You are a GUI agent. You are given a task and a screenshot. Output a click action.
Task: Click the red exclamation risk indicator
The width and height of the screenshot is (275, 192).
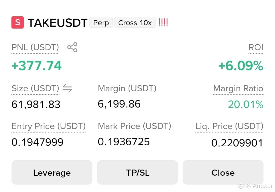tap(163, 22)
